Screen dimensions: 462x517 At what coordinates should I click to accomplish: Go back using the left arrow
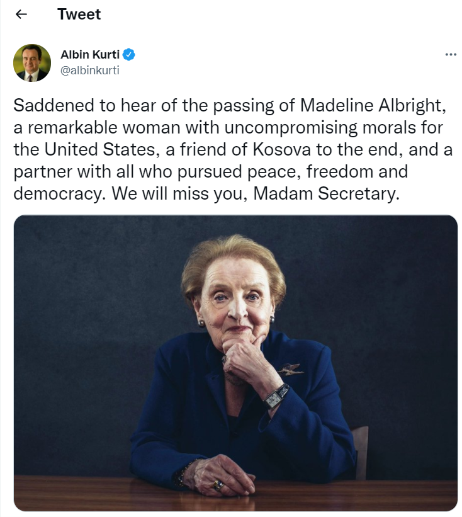(x=21, y=14)
